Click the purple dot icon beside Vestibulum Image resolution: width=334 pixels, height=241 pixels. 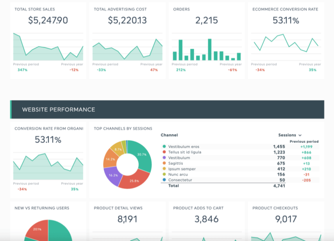tap(164, 158)
